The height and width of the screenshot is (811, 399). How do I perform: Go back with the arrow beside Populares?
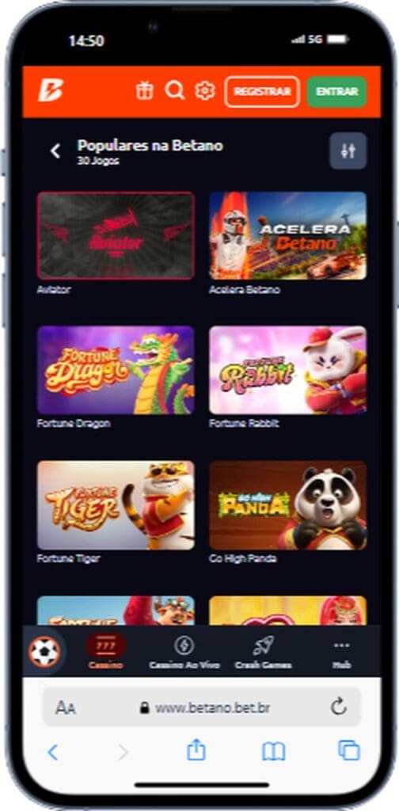(55, 151)
